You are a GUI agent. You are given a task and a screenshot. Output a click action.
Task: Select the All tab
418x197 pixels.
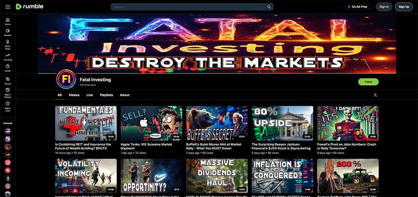coord(59,95)
